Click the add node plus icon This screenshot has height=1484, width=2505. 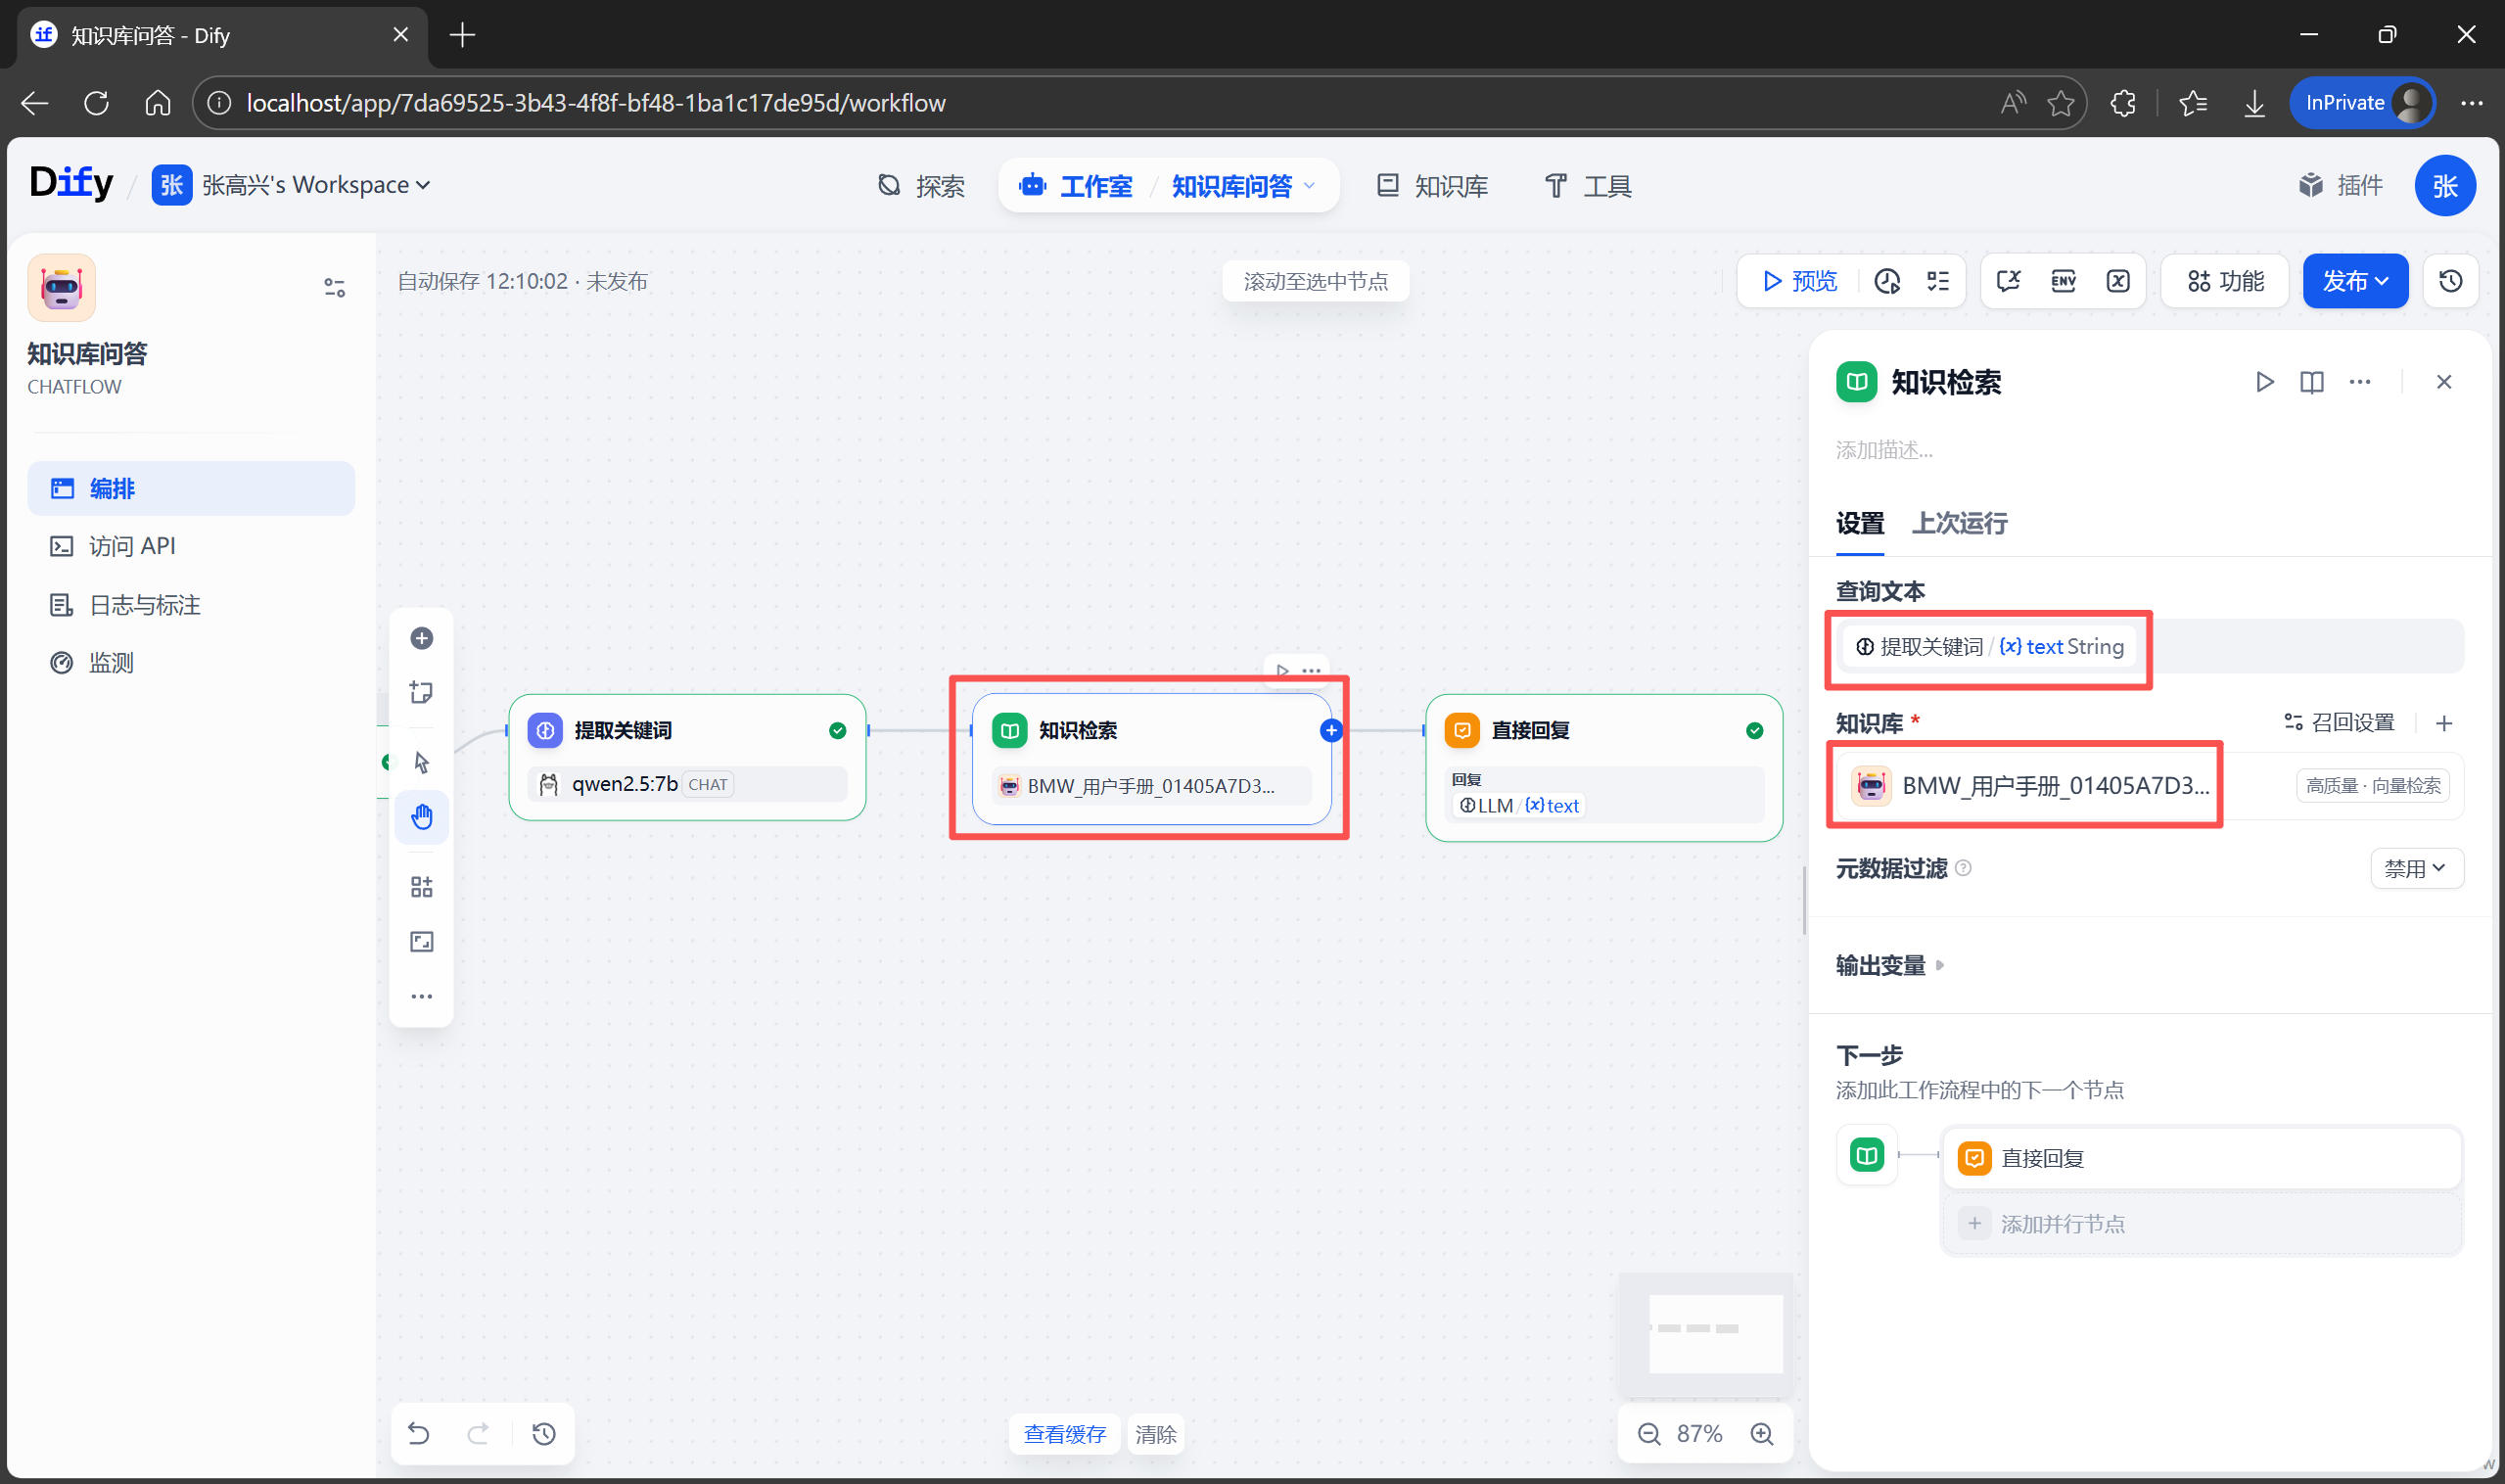click(421, 638)
